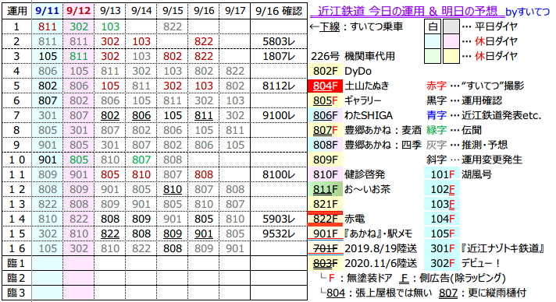Select the 臨3 row label
556x302 pixels.
click(x=16, y=293)
